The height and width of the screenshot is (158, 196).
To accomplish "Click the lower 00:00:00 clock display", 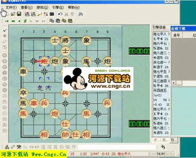I will coord(139,124).
